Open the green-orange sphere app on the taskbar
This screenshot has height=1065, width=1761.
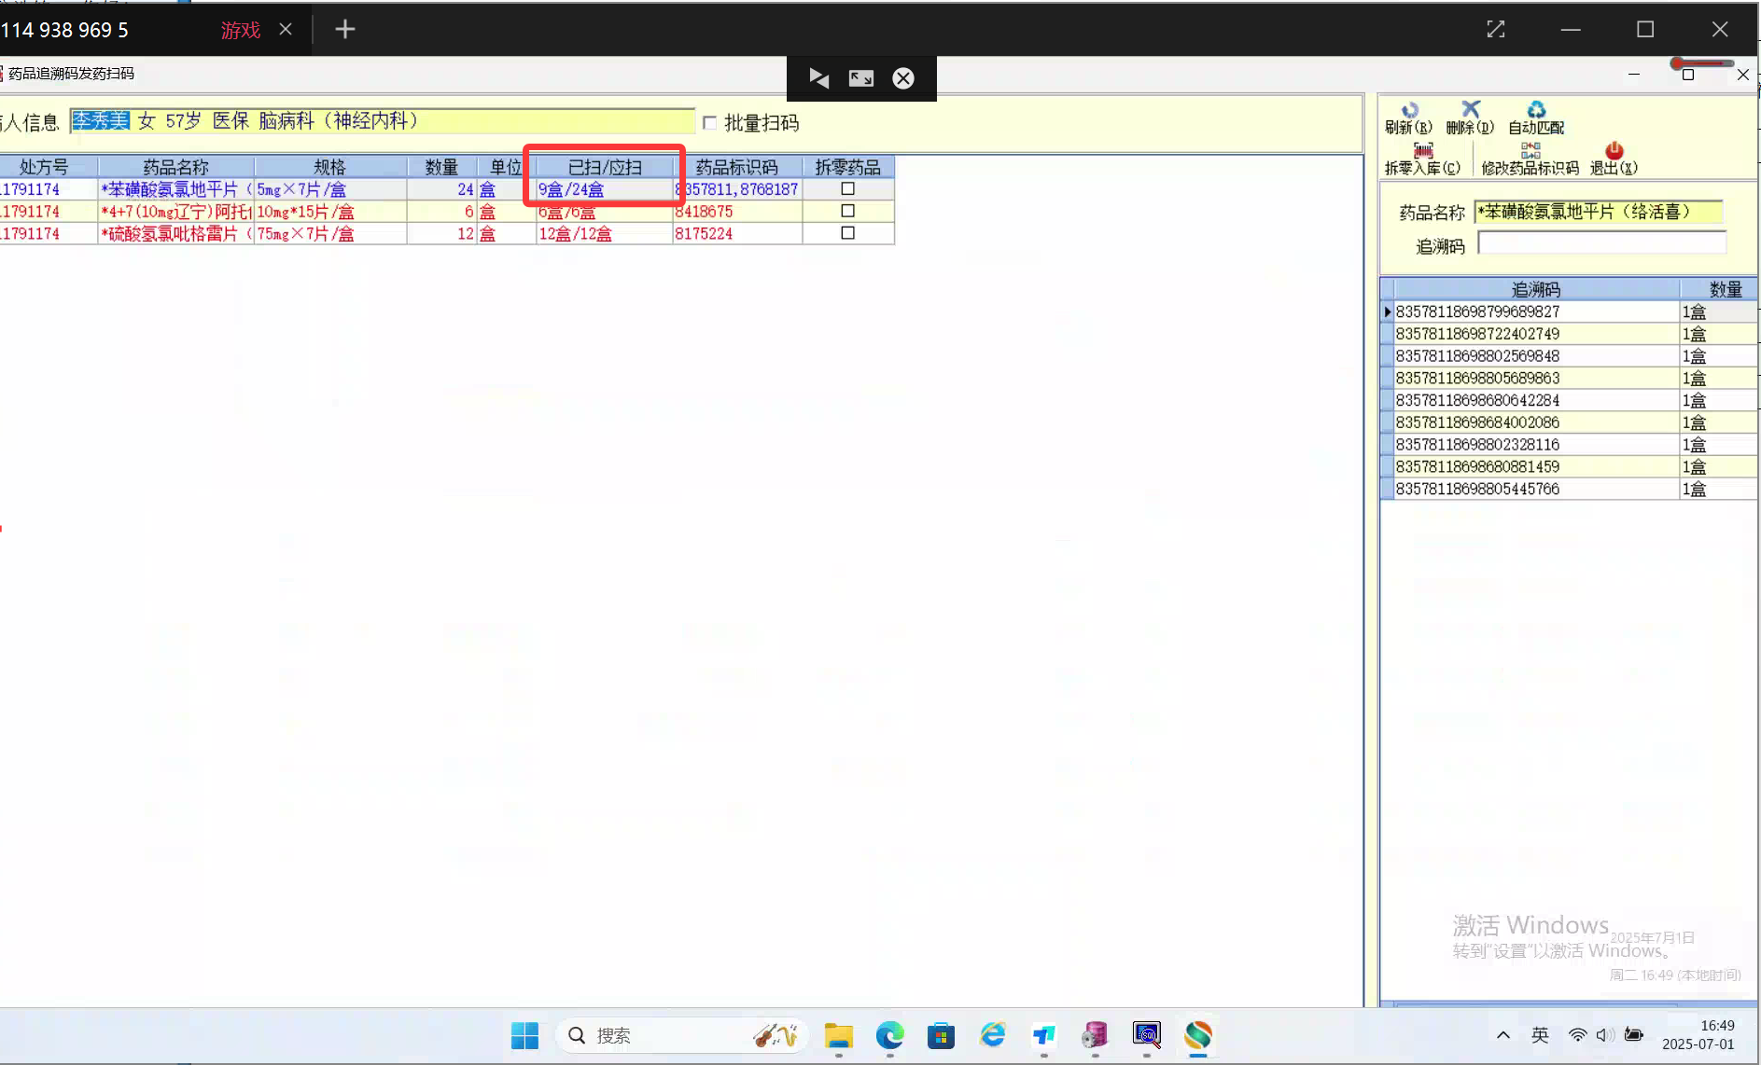click(1198, 1035)
